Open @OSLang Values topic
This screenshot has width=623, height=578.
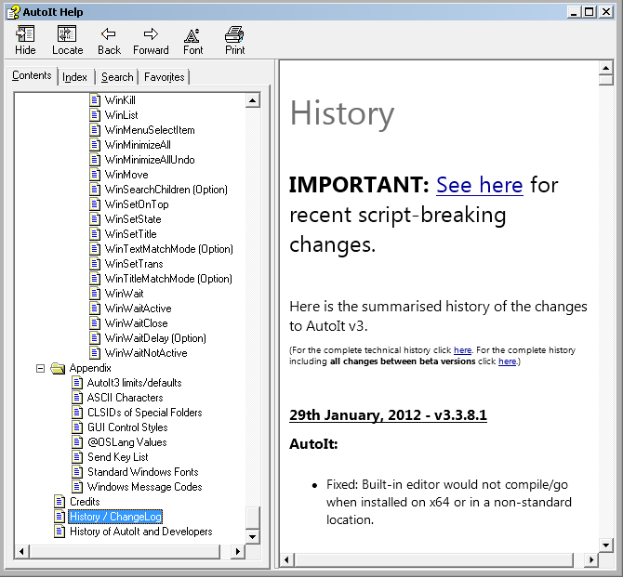point(127,442)
